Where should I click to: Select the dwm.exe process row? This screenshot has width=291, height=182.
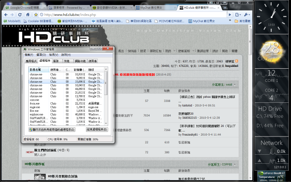[66, 103]
